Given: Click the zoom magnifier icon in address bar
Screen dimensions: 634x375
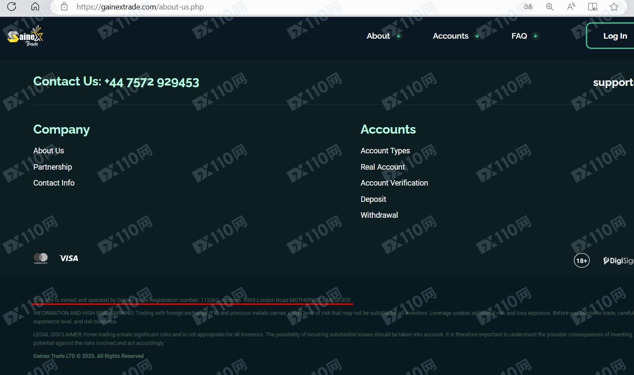Looking at the screenshot, I should tap(550, 7).
